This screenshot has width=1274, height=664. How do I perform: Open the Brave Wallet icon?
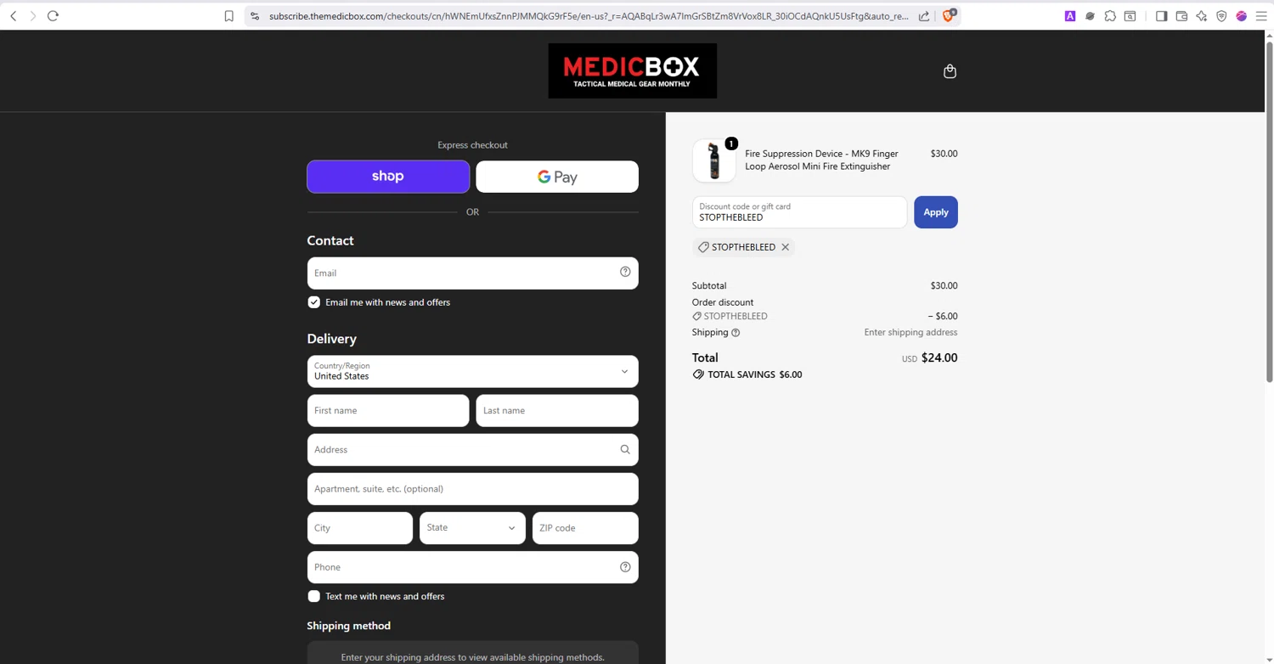point(1181,16)
